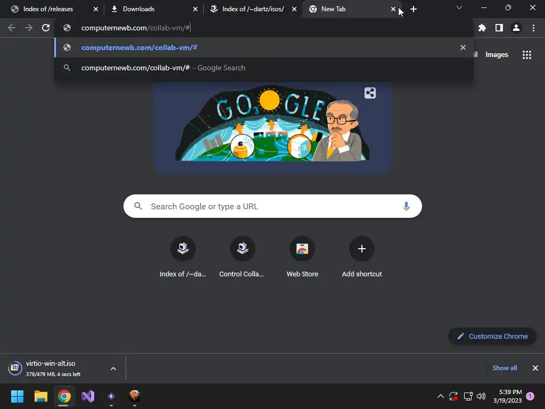
Task: Open the Images link
Action: pyautogui.click(x=497, y=55)
